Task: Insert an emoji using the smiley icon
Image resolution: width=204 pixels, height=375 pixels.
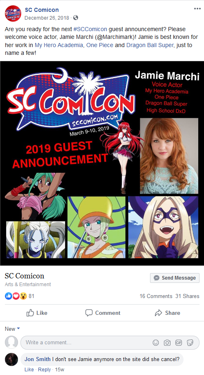Action: (x=156, y=343)
